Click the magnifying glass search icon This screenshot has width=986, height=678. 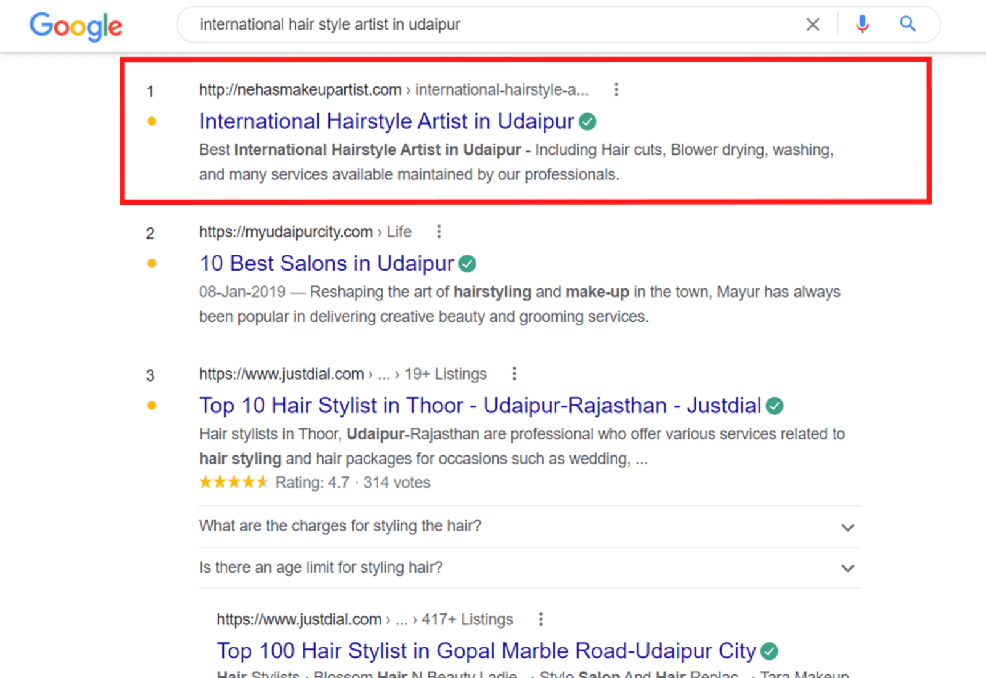[907, 25]
